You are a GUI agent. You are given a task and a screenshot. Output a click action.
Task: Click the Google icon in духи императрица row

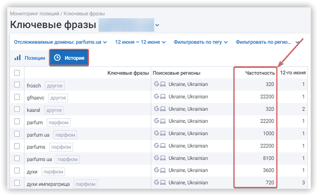coord(156,182)
